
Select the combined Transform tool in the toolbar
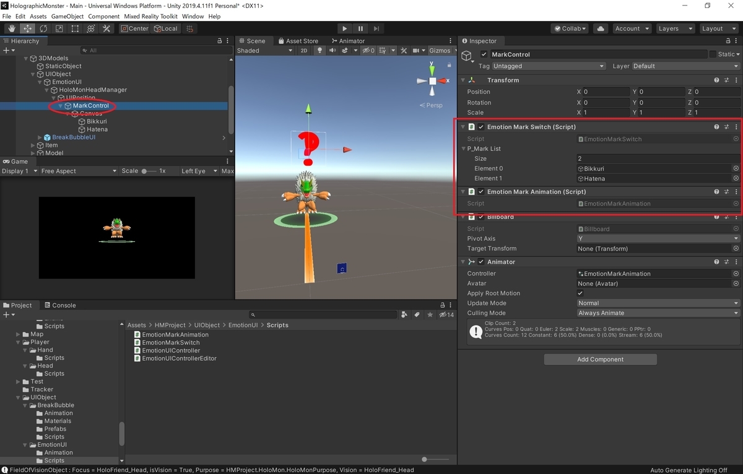(90, 28)
